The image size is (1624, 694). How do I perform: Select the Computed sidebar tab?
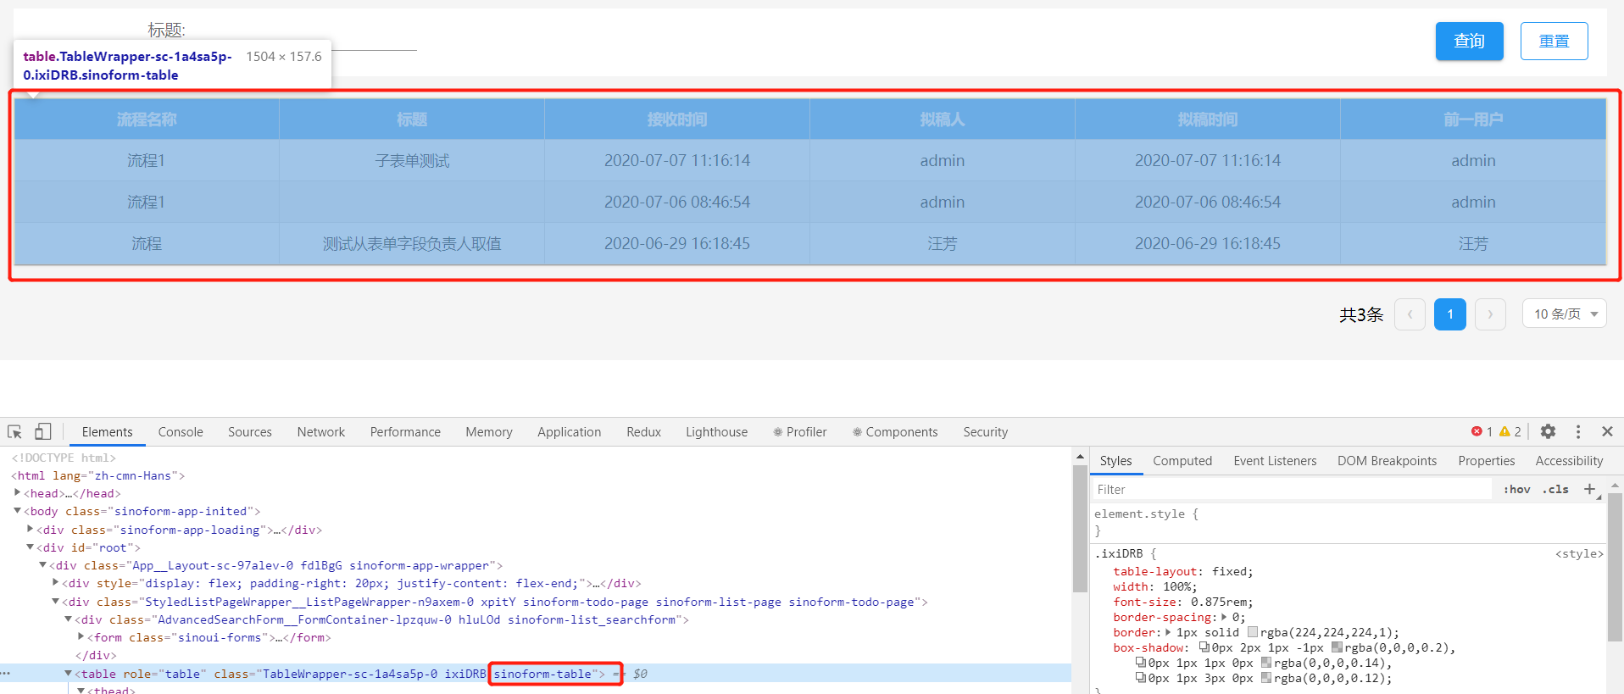click(x=1182, y=461)
